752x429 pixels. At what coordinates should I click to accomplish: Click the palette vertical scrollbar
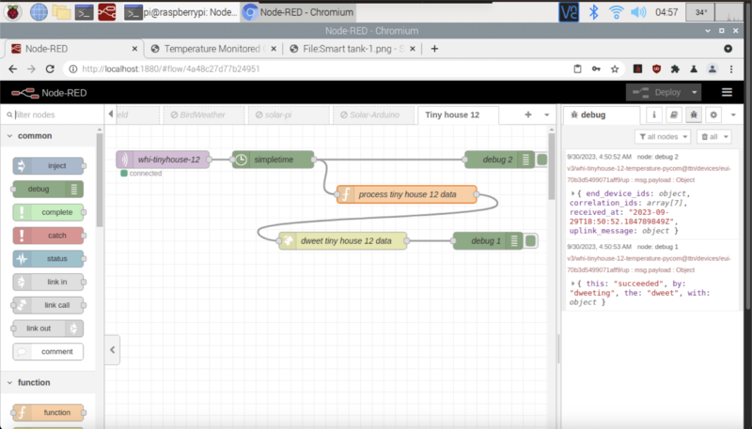point(100,179)
